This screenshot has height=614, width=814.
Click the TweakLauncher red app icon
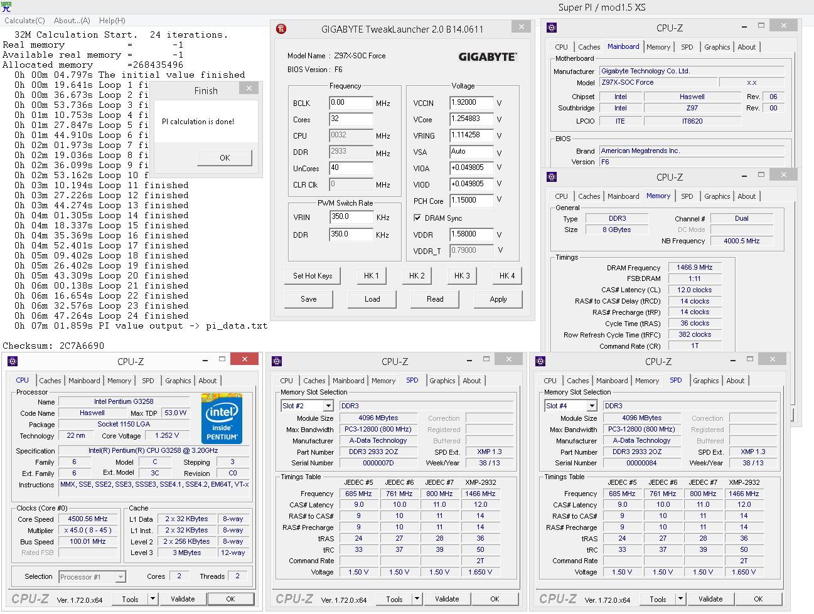[282, 29]
